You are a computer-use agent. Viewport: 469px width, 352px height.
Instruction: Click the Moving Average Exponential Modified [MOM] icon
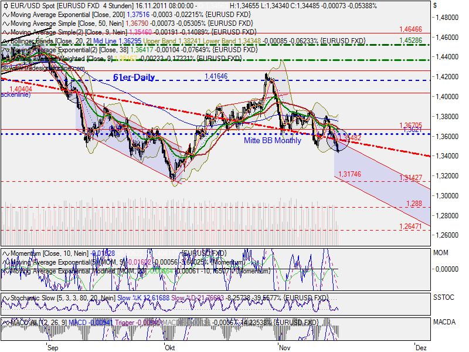point(5,271)
